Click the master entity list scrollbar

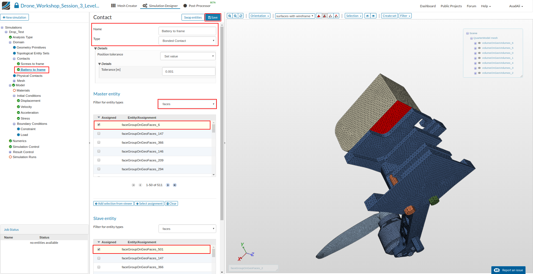[213, 128]
